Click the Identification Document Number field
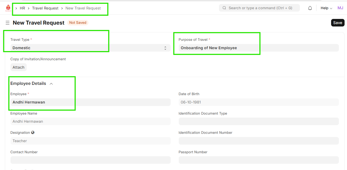 [258, 141]
